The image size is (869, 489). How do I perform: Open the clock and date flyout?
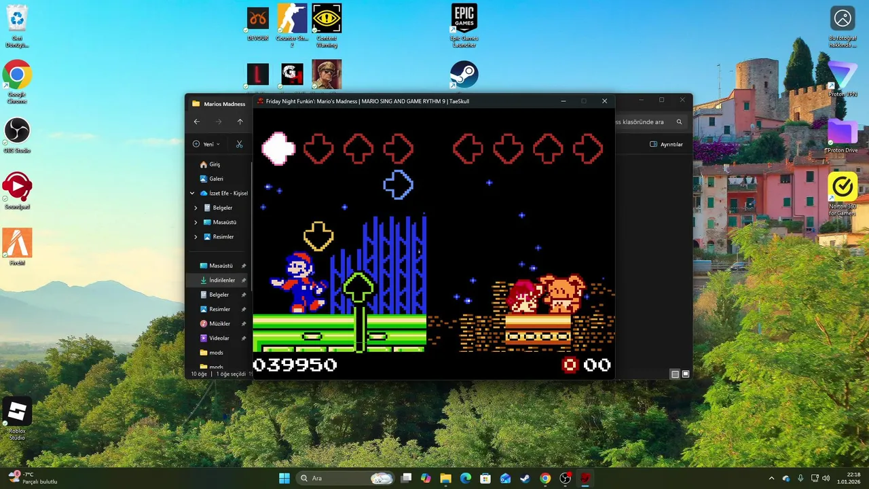coord(849,478)
